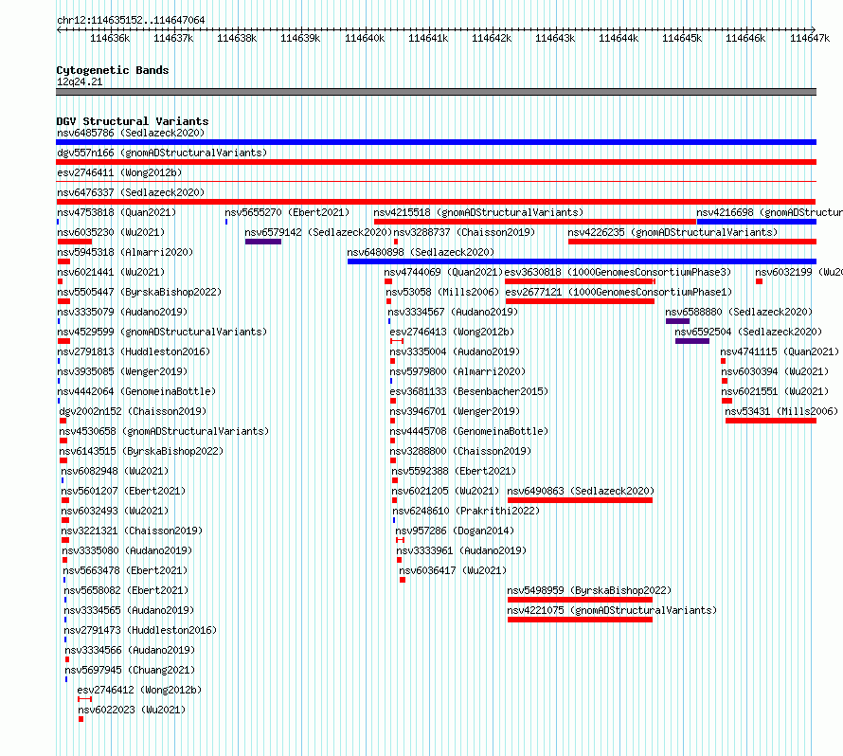Screen dimensions: 843x756
Task: Click nsv53058 (Mills2006) label
Action: [x=442, y=292]
